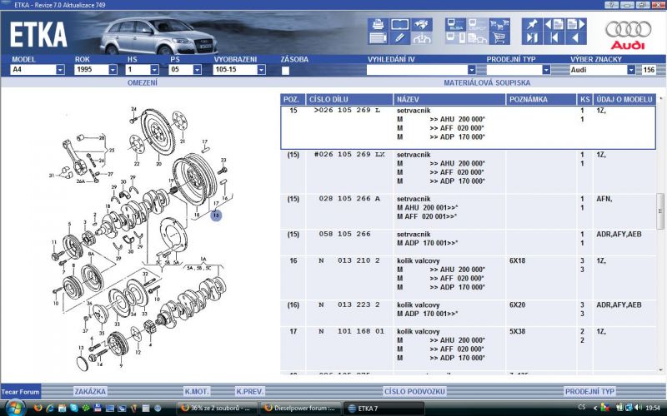Click the POZ. column header
The width and height of the screenshot is (667, 416).
[293, 99]
